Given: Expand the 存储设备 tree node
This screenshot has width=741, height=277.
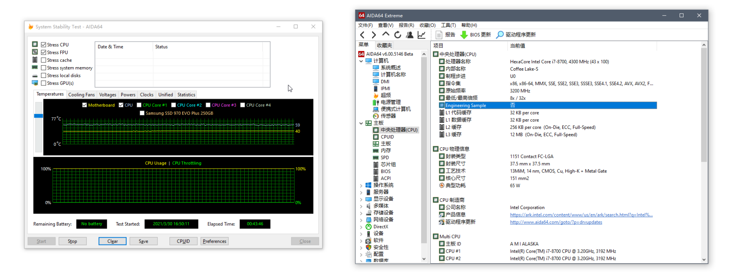Looking at the screenshot, I should point(361,213).
